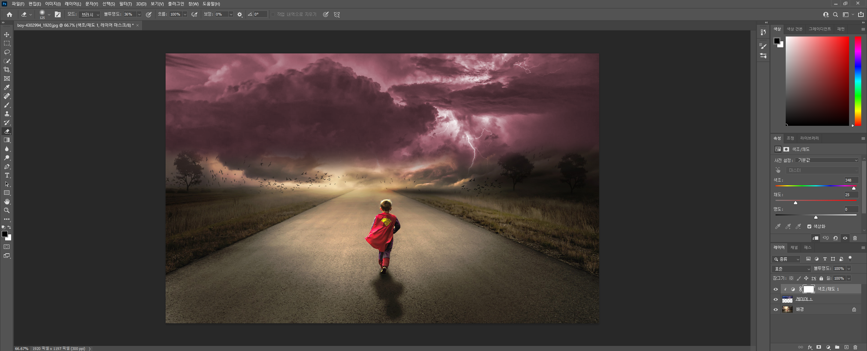Select the Dodge tool
The height and width of the screenshot is (351, 867).
7,158
